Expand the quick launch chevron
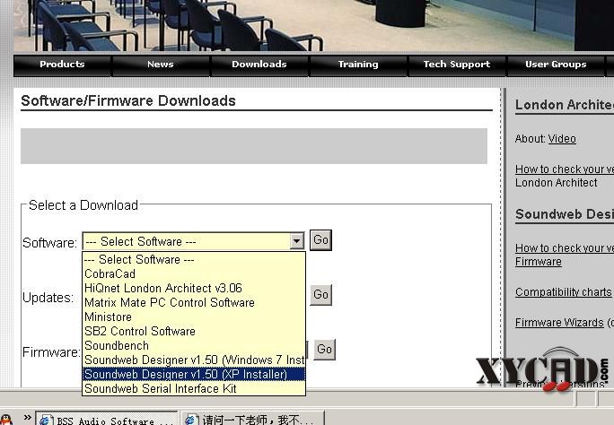 point(27,418)
